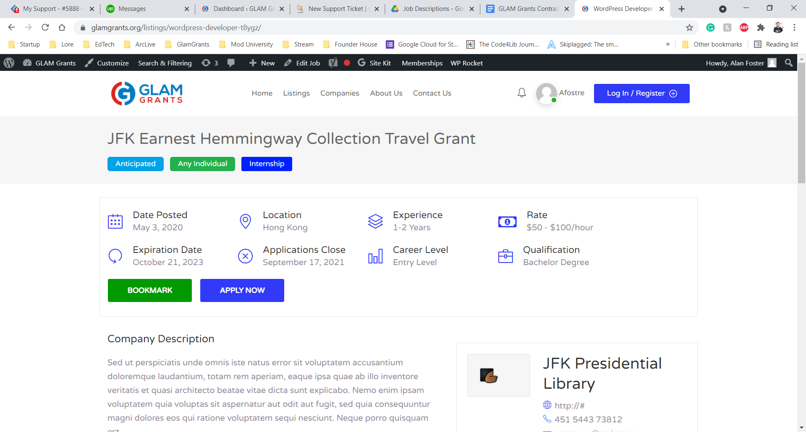Click the Rate money icon

tap(507, 221)
